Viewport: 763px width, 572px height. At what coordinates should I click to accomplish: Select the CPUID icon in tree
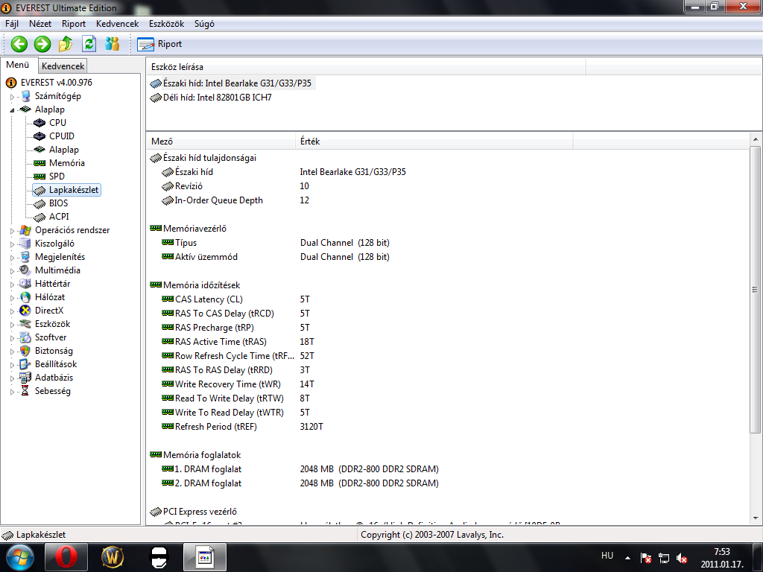[39, 136]
